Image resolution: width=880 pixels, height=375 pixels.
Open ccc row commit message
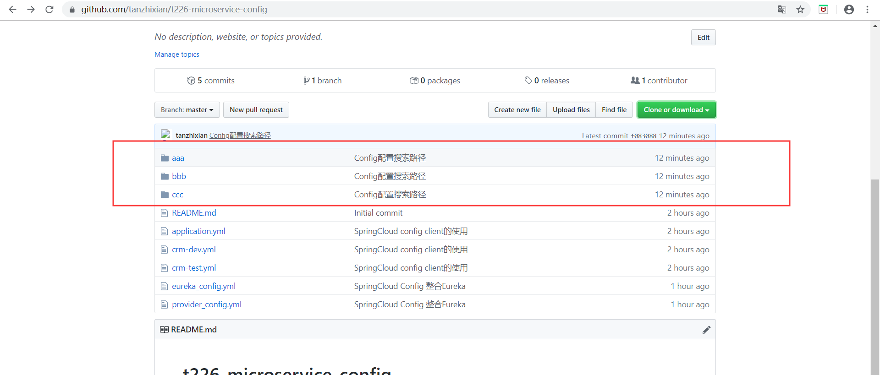[390, 195]
